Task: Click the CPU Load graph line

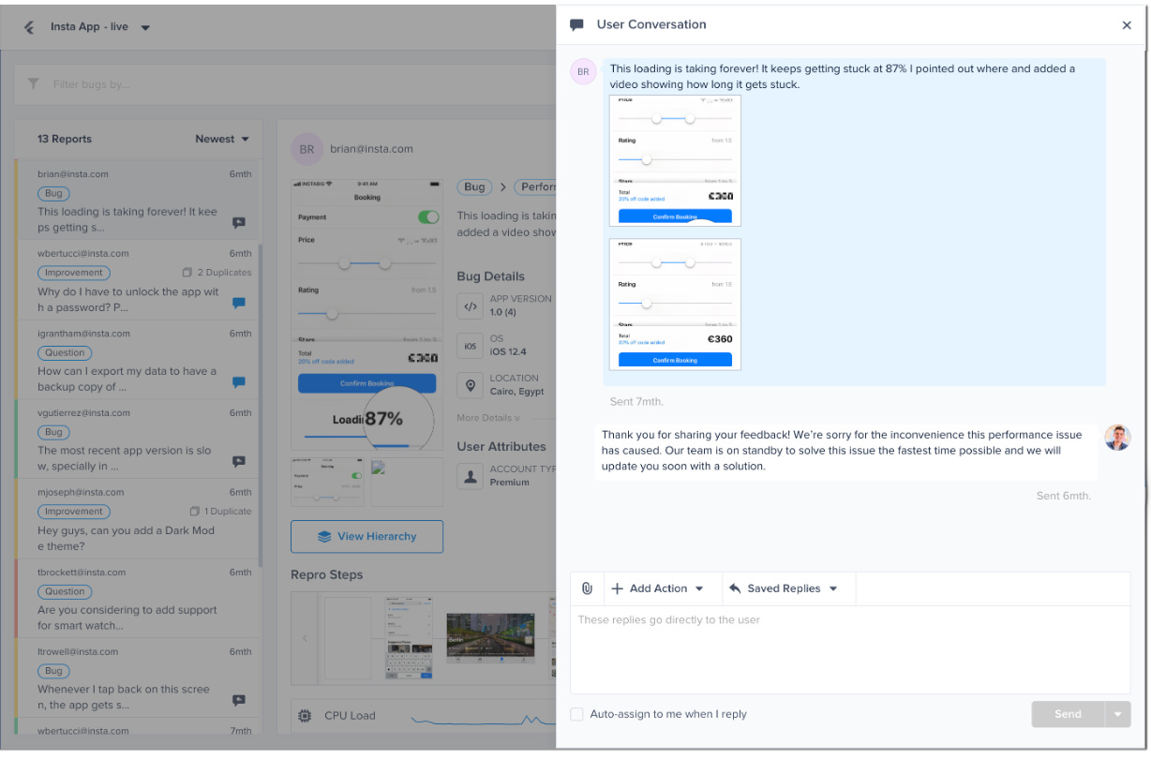Action: 483,720
